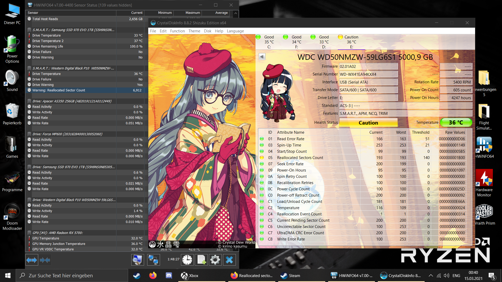502x282 pixels.
Task: Close sensors with blue X icon
Action: point(229,260)
